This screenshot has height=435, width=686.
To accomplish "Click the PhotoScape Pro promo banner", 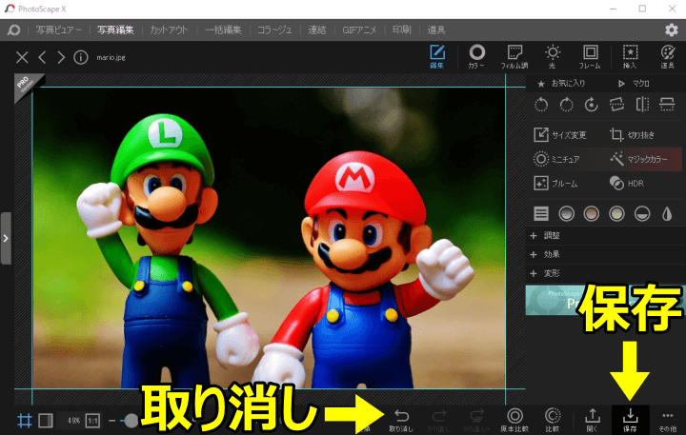I will pyautogui.click(x=606, y=300).
